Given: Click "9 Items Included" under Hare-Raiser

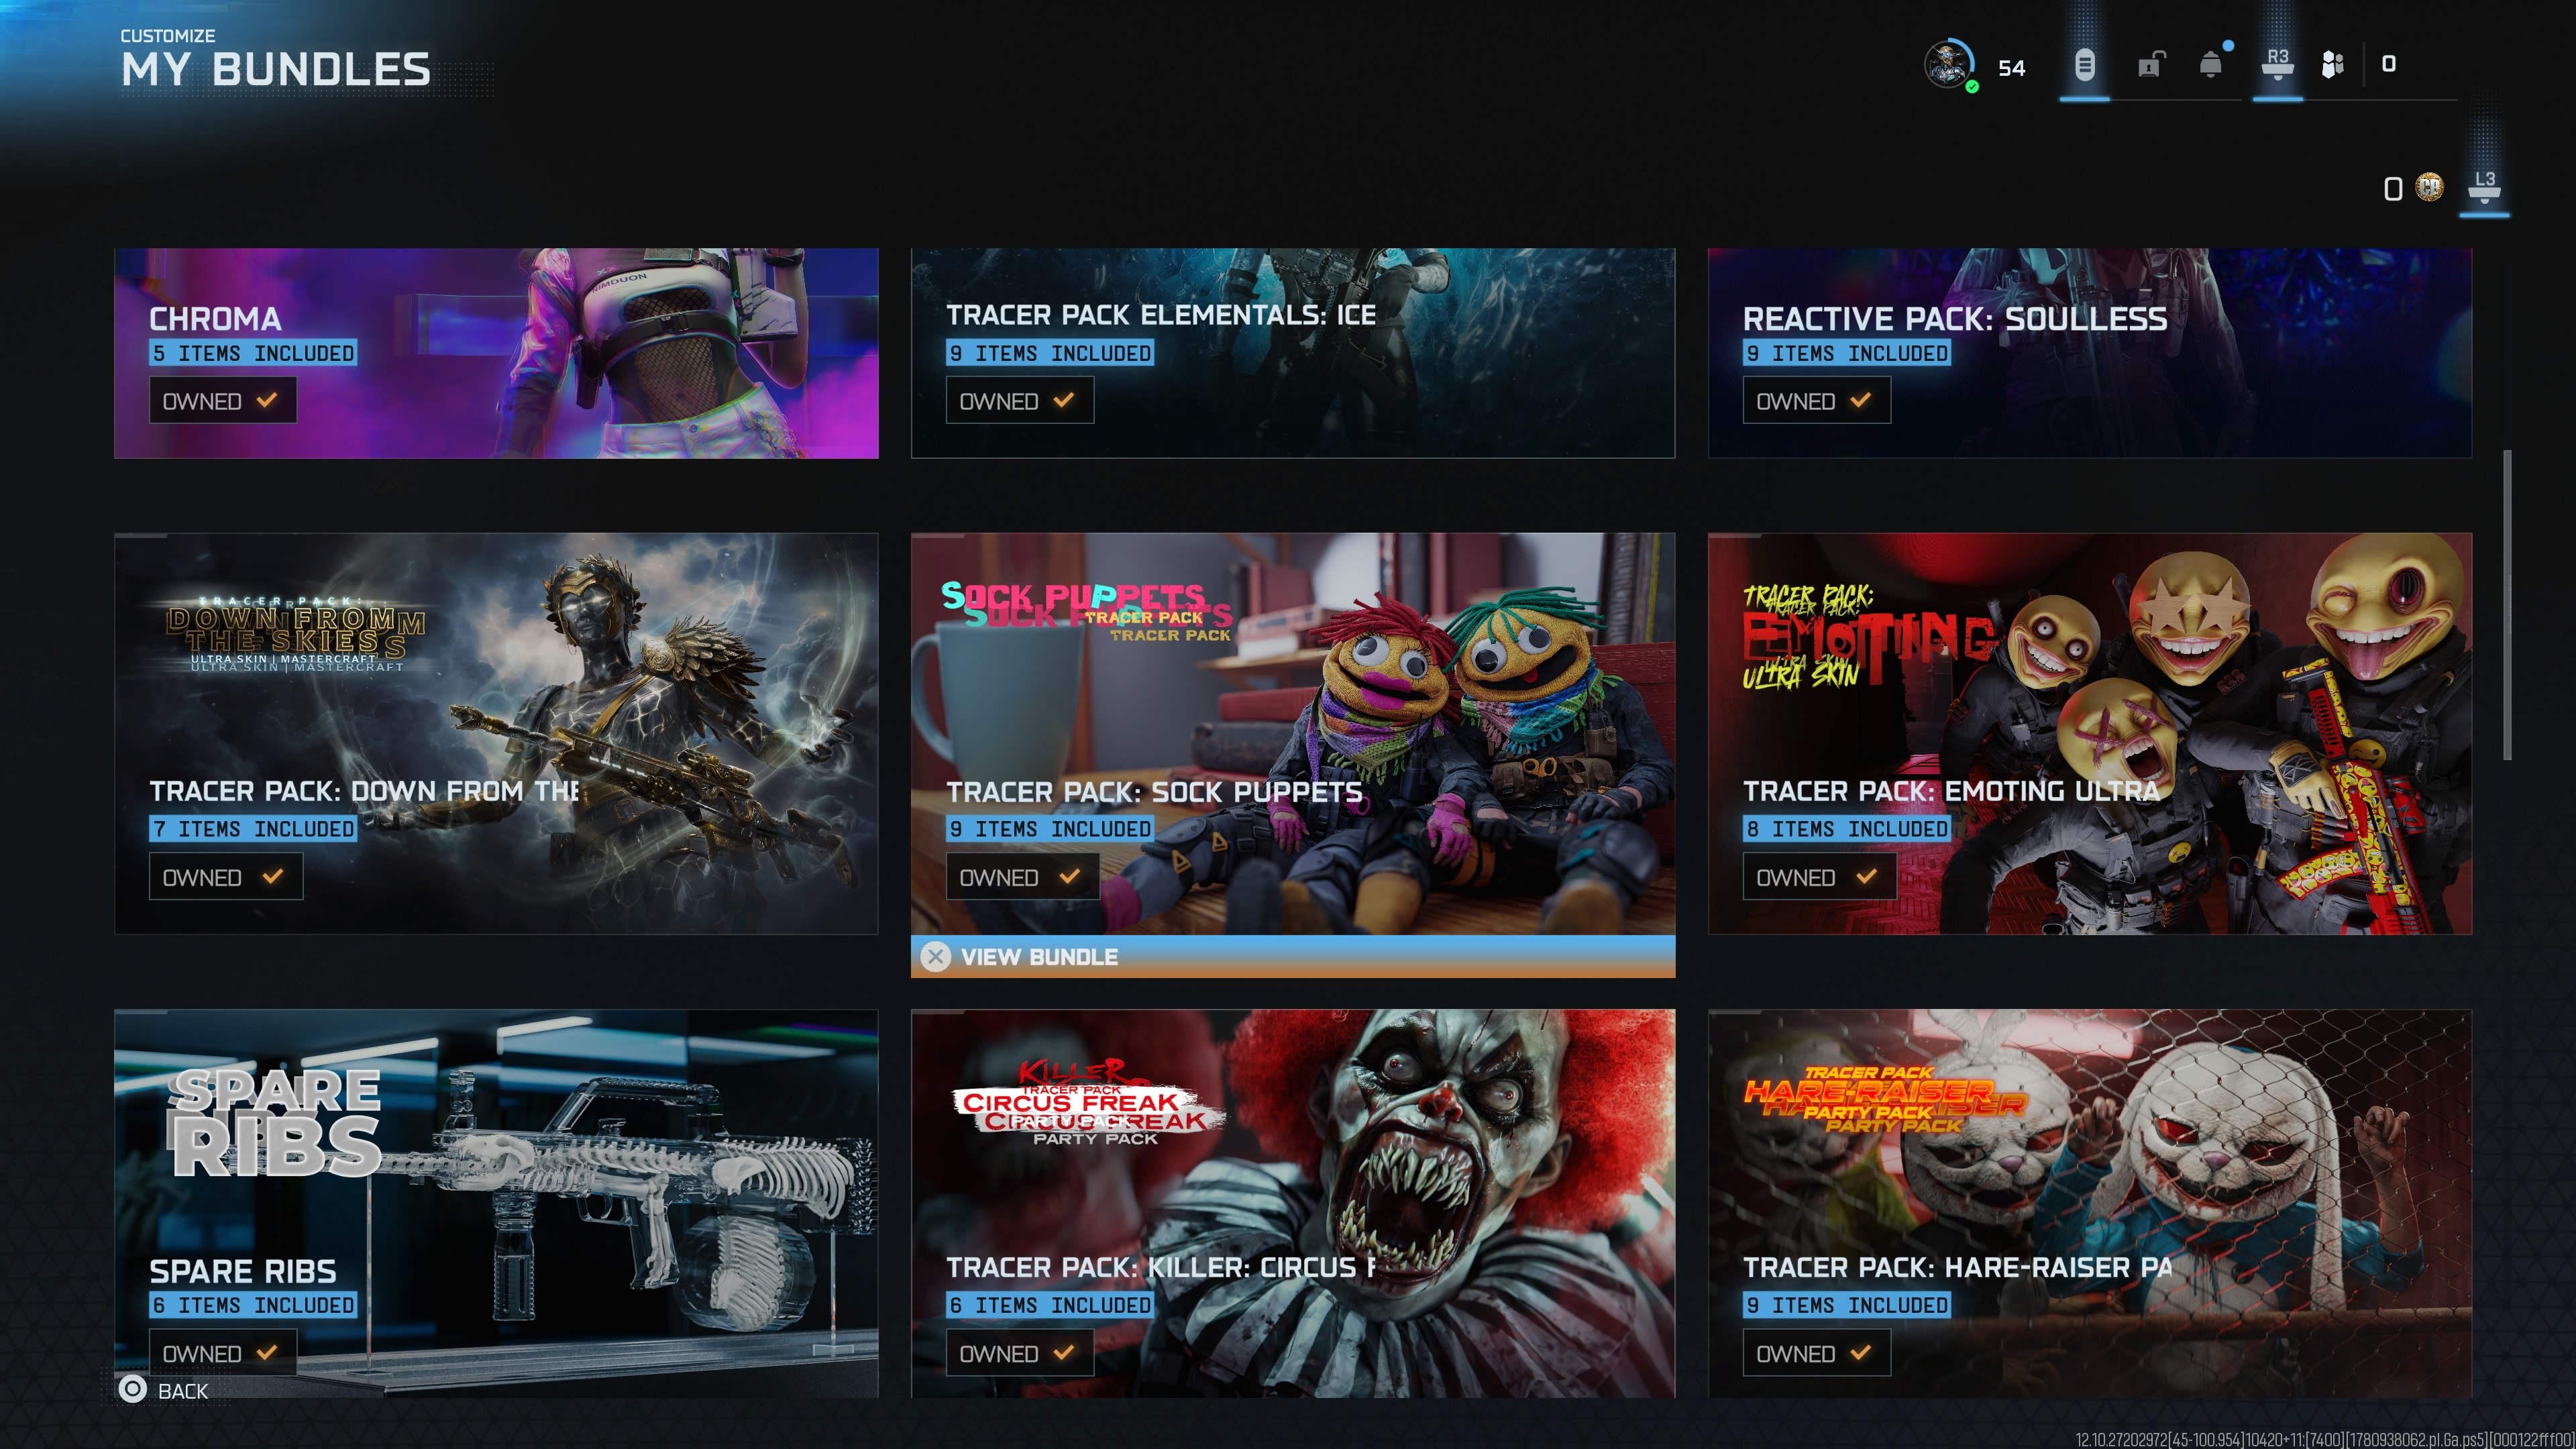Looking at the screenshot, I should (x=1847, y=1305).
